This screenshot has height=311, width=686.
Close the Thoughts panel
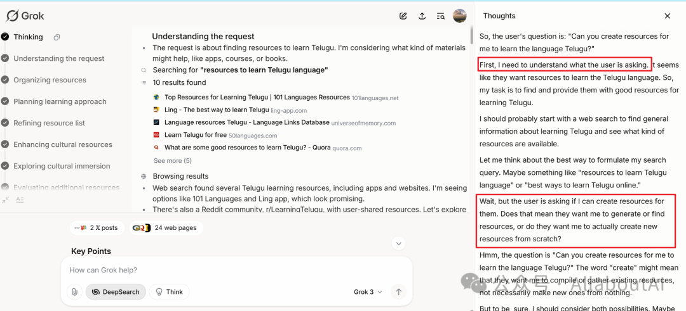[667, 16]
